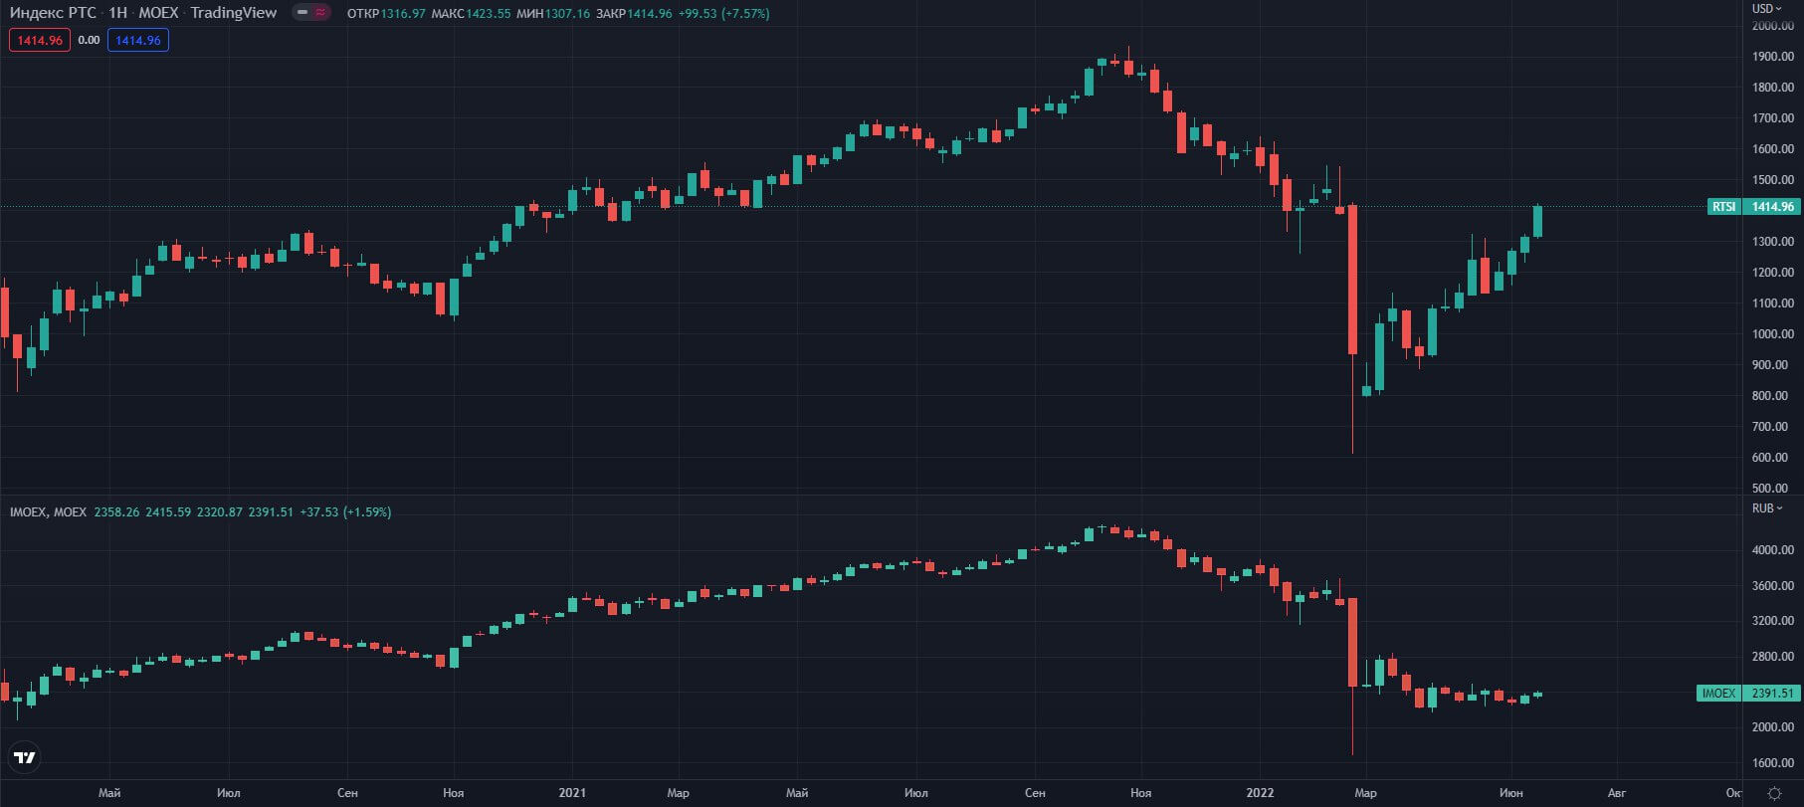Image resolution: width=1804 pixels, height=807 pixels.
Task: Click the МИН 1307.16 low value
Action: coord(553,14)
